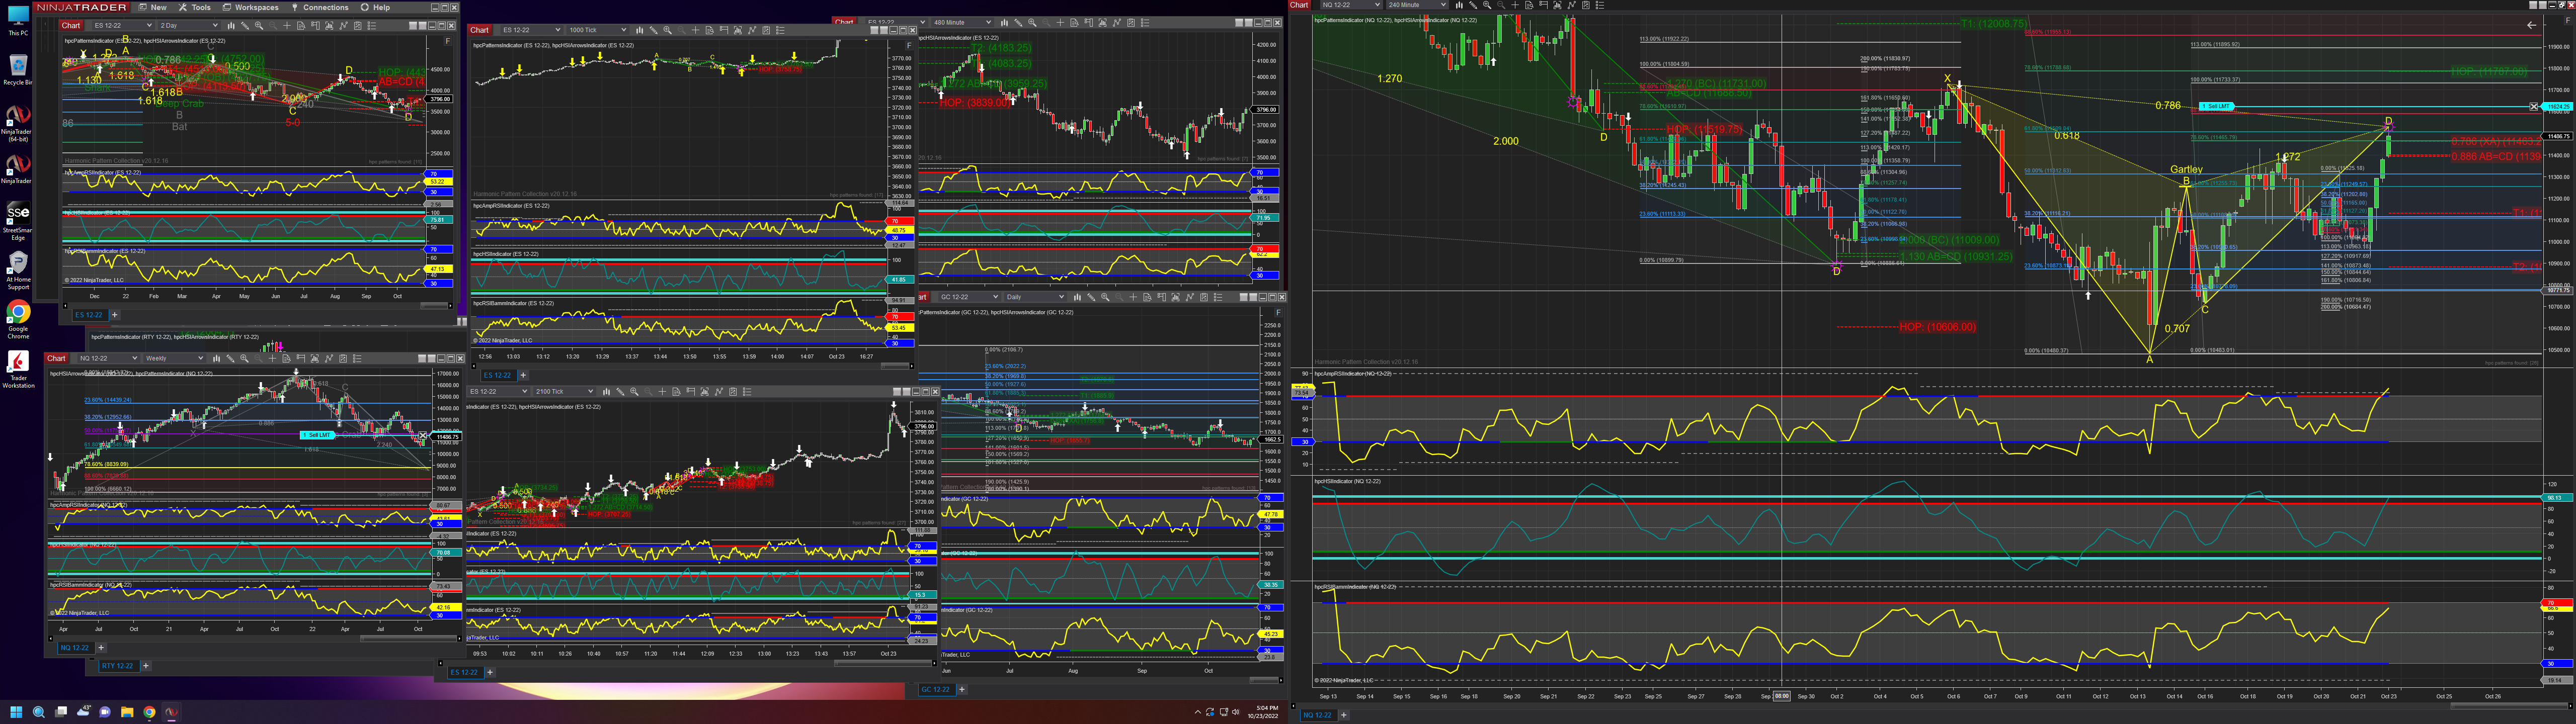Expand the 240 Minute interval dropdown
Screen dimensions: 2576x724
pos(1443,5)
